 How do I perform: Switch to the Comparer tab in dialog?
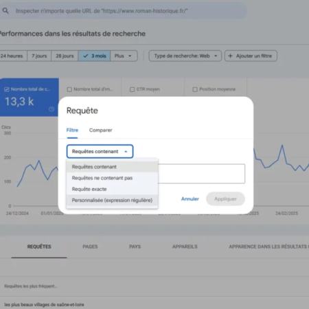[x=100, y=130]
